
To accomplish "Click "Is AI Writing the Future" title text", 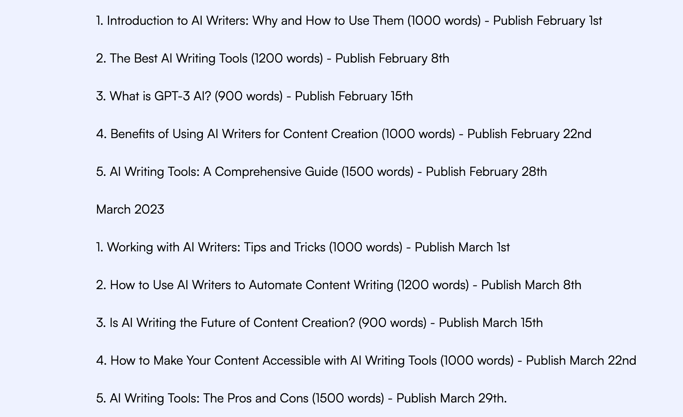I will 173,323.
